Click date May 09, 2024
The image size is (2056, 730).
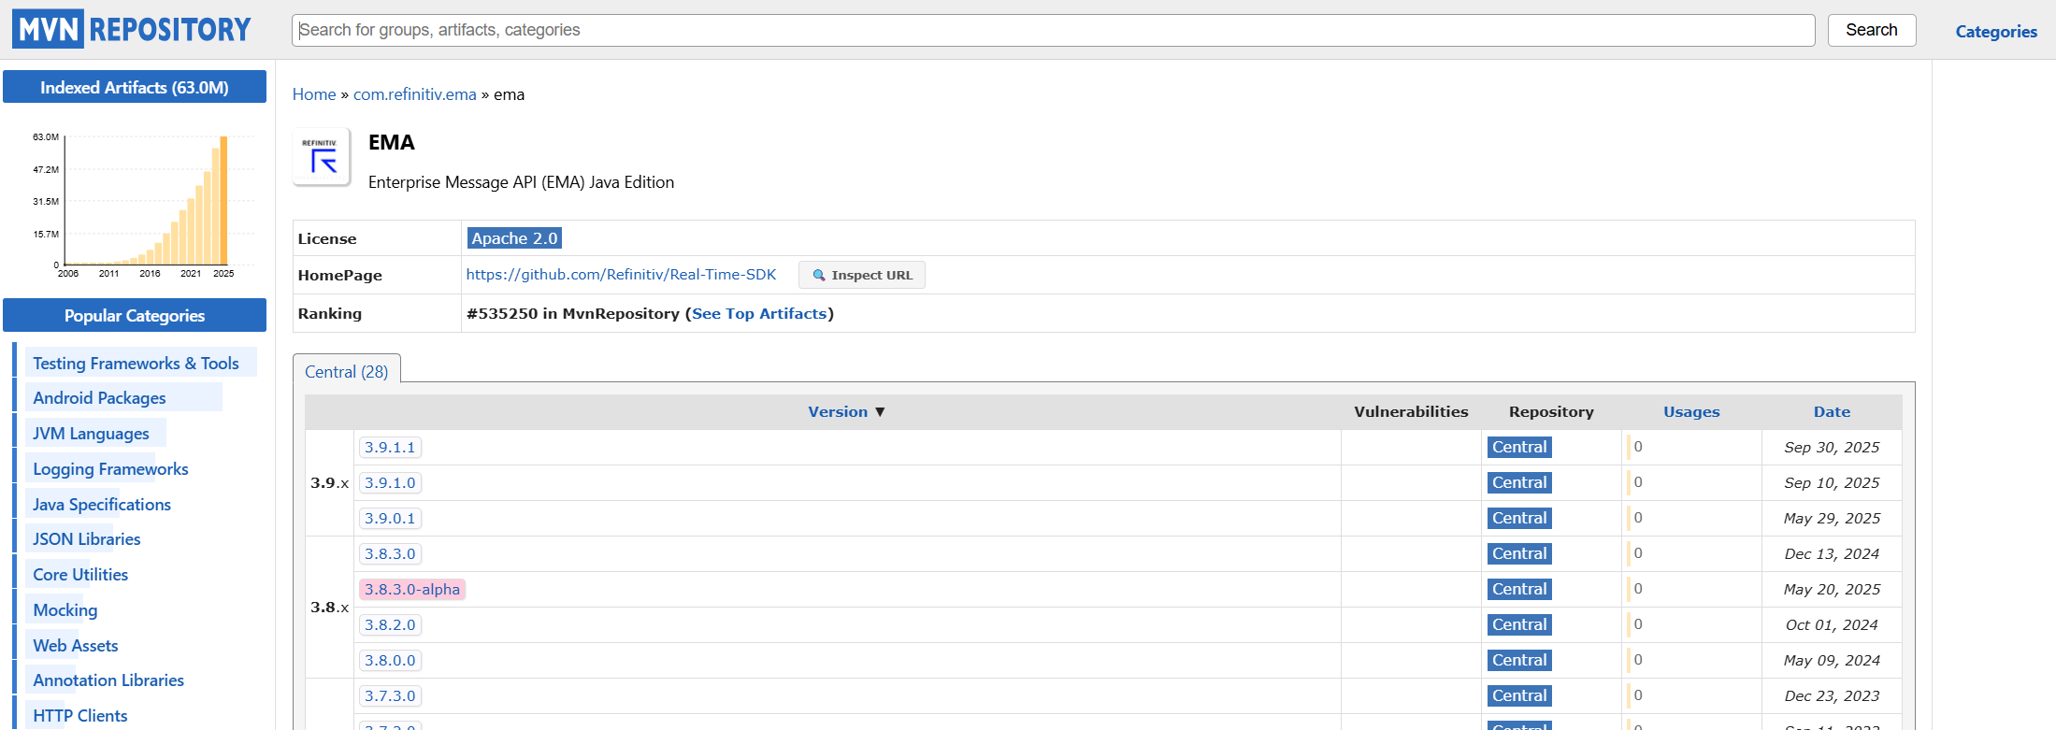point(1832,661)
